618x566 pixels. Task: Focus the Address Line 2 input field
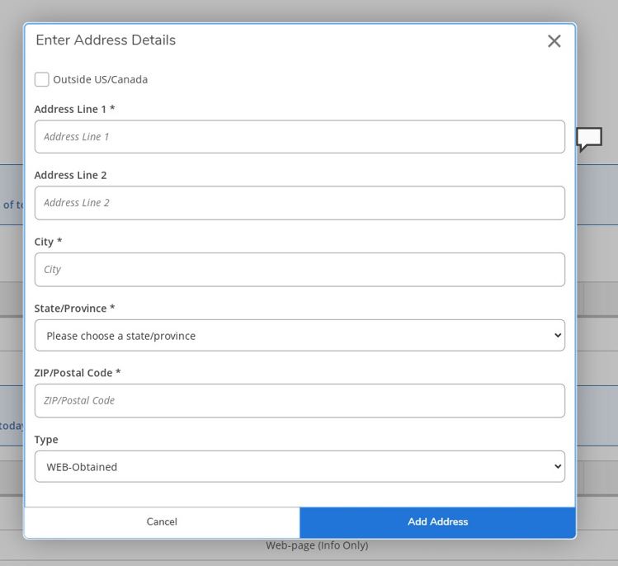300,203
